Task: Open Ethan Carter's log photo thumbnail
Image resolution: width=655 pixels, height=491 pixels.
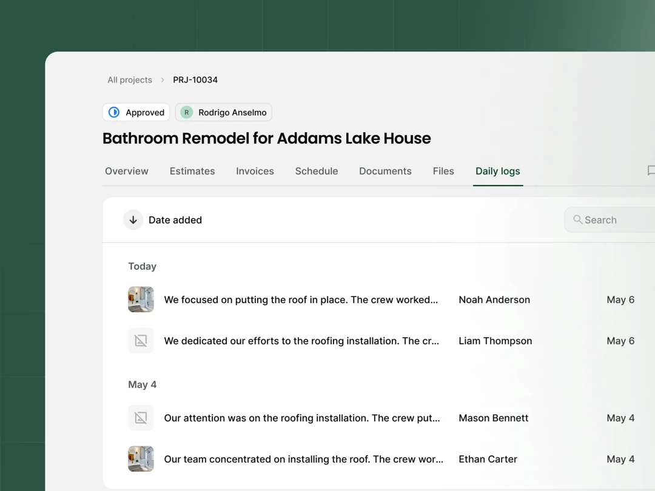Action: click(141, 459)
